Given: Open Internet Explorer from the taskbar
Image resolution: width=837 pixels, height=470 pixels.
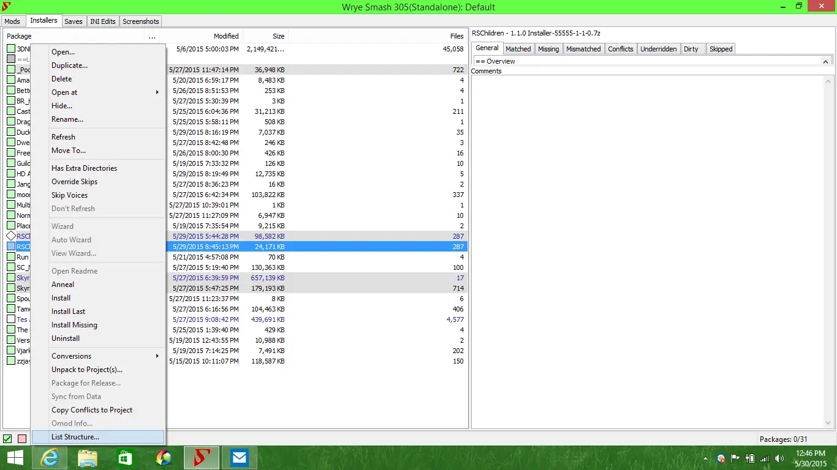Looking at the screenshot, I should 50,458.
